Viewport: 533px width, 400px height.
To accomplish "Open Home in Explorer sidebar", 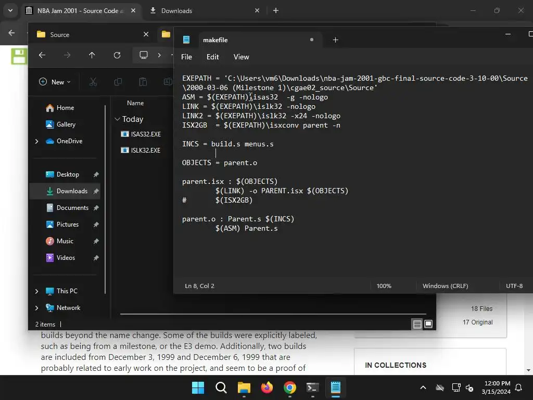I will tap(65, 108).
